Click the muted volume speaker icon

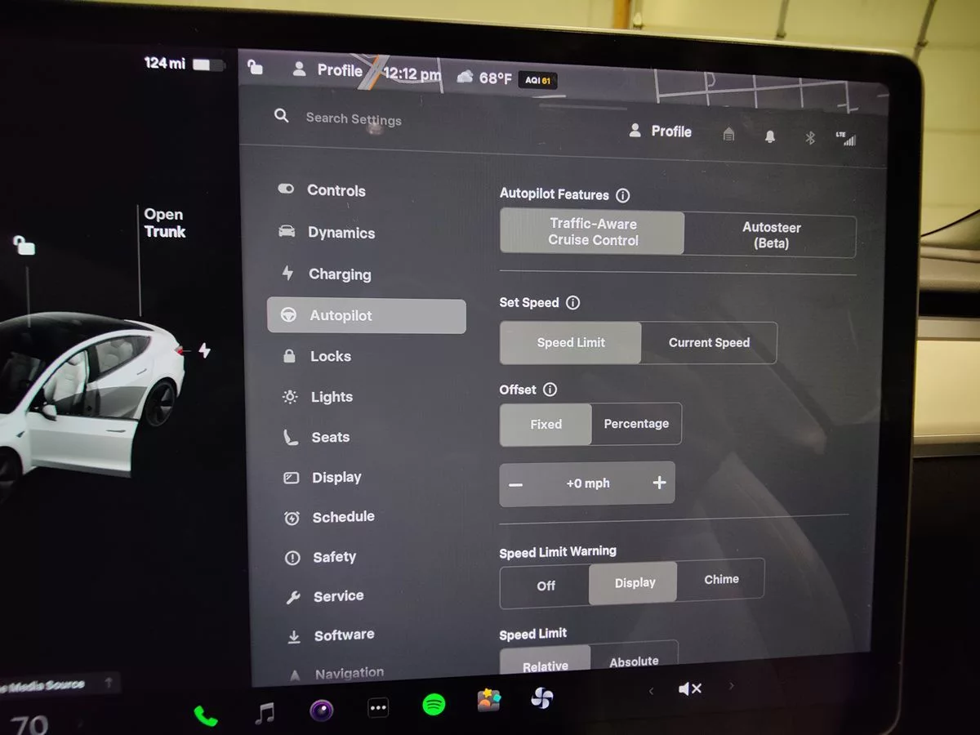point(689,689)
